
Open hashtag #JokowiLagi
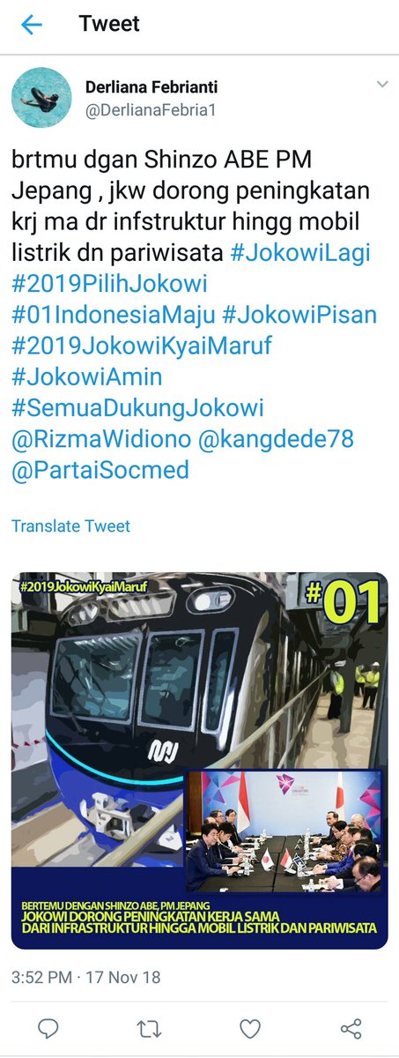[300, 253]
